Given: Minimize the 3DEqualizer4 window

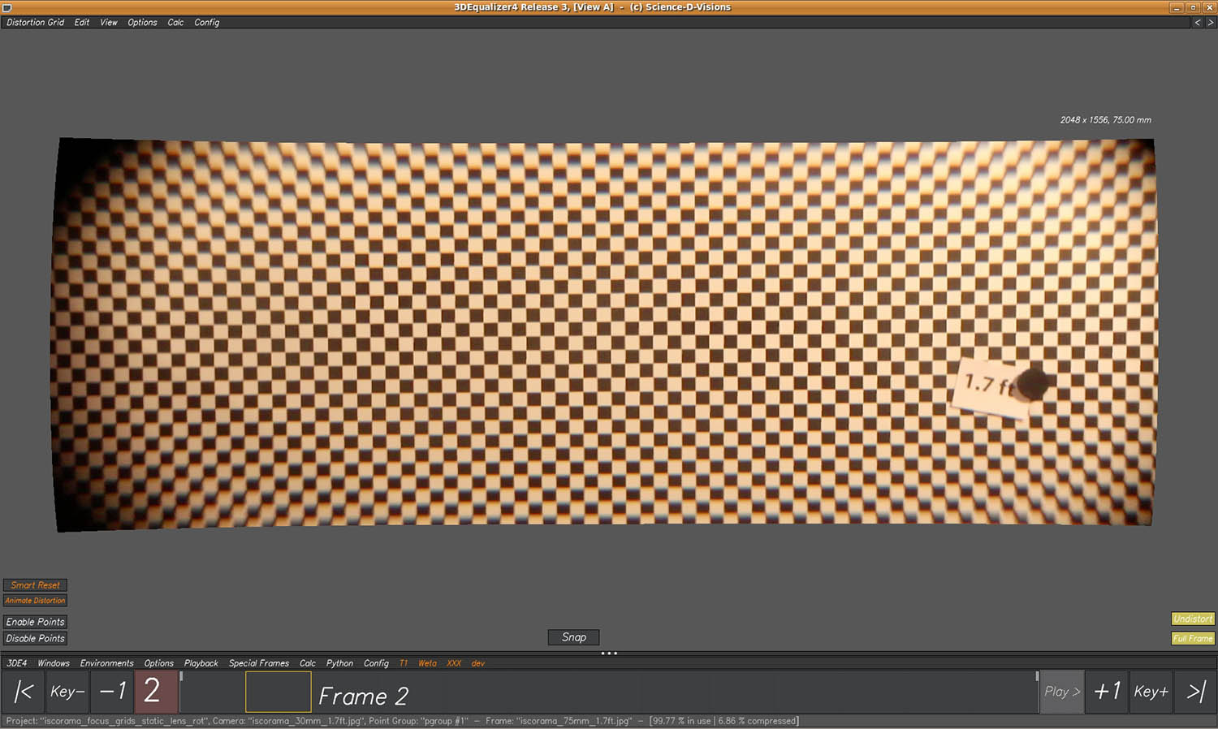Looking at the screenshot, I should click(1176, 7).
